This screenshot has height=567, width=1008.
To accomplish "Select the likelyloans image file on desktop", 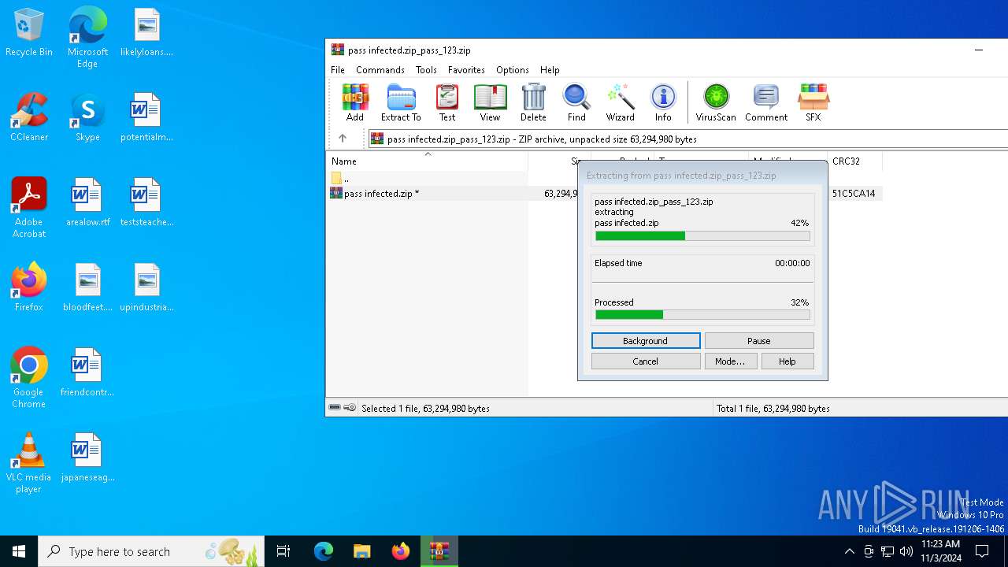I will click(146, 32).
